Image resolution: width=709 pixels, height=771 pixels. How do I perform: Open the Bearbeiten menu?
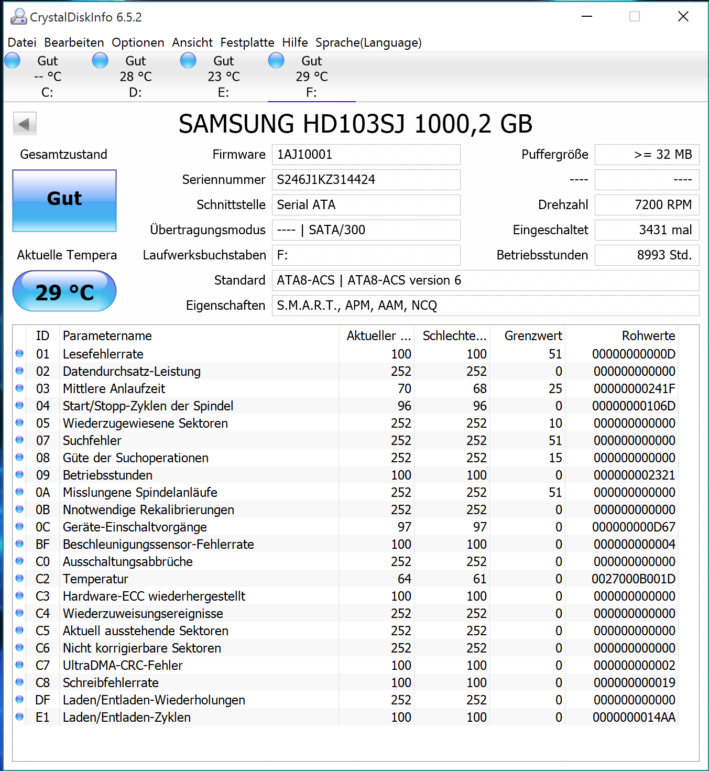click(x=74, y=42)
